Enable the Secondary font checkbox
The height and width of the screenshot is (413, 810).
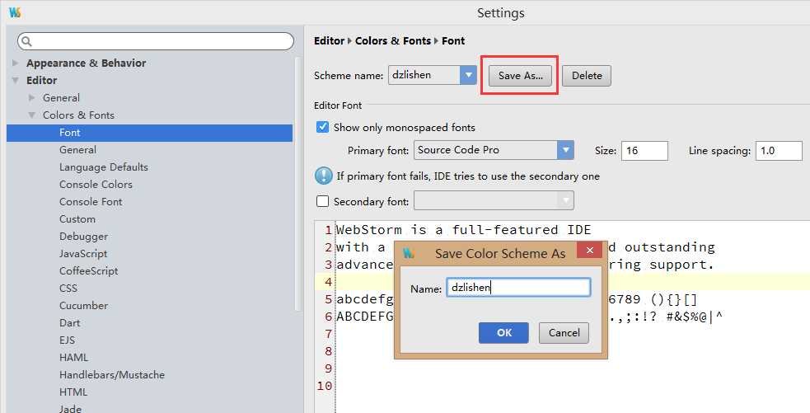[x=322, y=201]
